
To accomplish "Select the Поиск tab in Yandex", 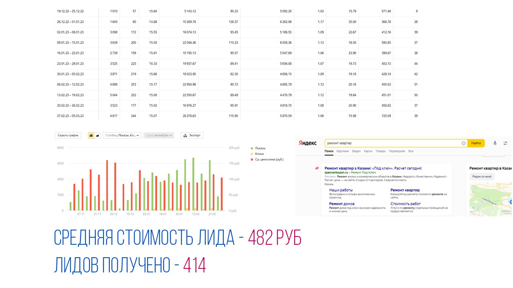I will click(x=329, y=152).
